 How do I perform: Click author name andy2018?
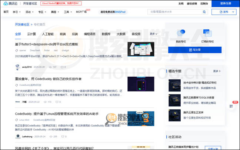pyautogui.click(x=27, y=67)
